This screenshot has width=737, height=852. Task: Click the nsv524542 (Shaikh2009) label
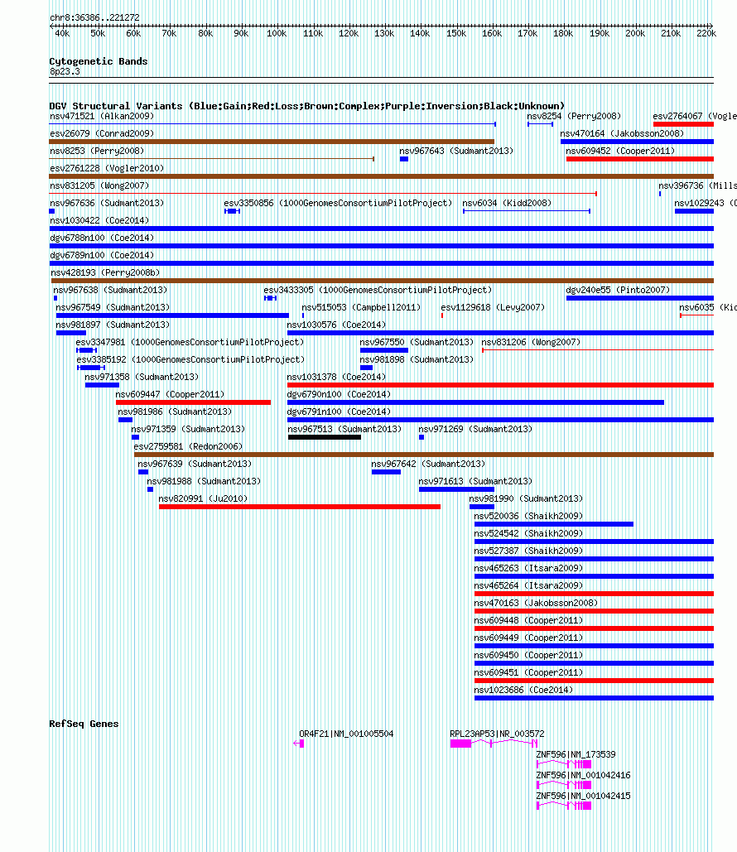(528, 533)
